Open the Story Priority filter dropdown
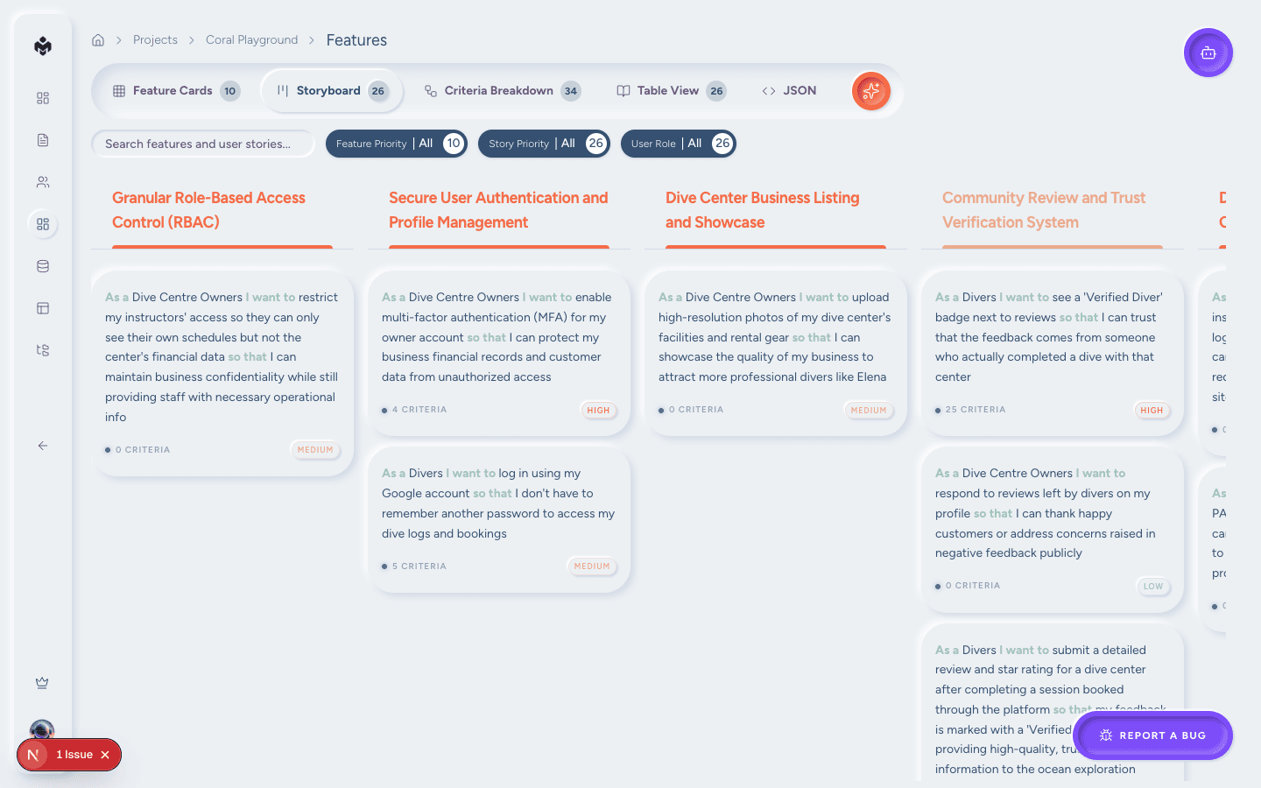The height and width of the screenshot is (788, 1261). 544,143
